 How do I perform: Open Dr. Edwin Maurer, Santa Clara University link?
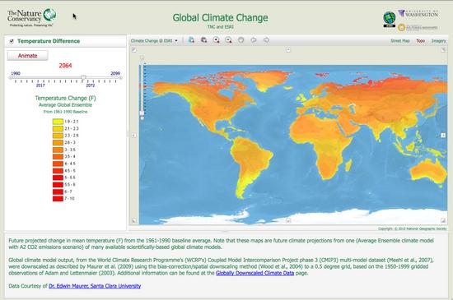point(95,286)
